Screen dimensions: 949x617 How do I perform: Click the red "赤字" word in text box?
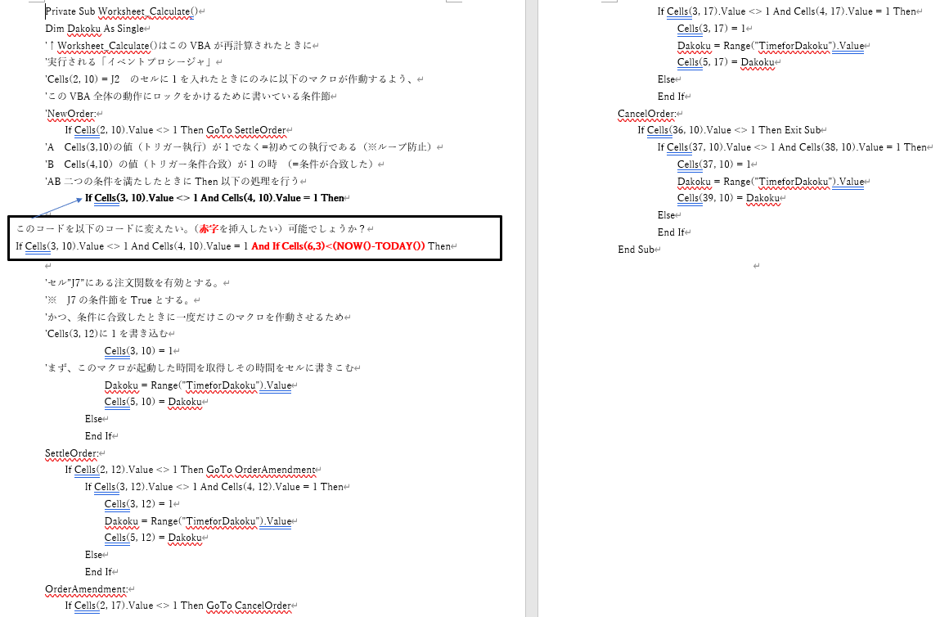pyautogui.click(x=210, y=229)
